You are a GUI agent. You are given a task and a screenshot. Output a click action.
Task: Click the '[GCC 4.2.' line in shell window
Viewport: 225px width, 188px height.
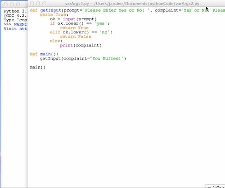pyautogui.click(x=15, y=16)
